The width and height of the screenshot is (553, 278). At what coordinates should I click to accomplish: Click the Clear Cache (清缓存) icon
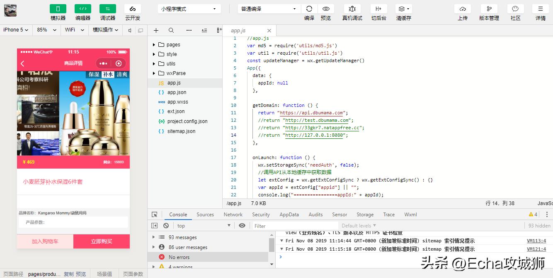403,9
